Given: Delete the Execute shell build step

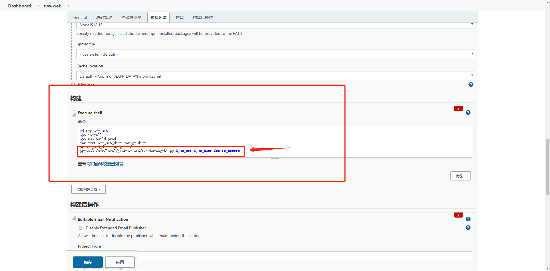Looking at the screenshot, I should tap(458, 109).
